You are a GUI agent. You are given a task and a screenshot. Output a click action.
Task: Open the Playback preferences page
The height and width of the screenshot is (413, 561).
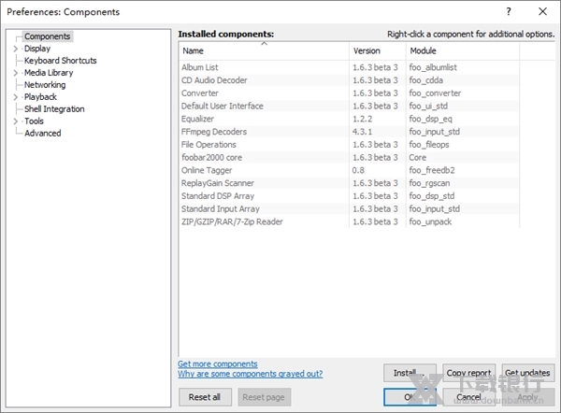click(40, 97)
